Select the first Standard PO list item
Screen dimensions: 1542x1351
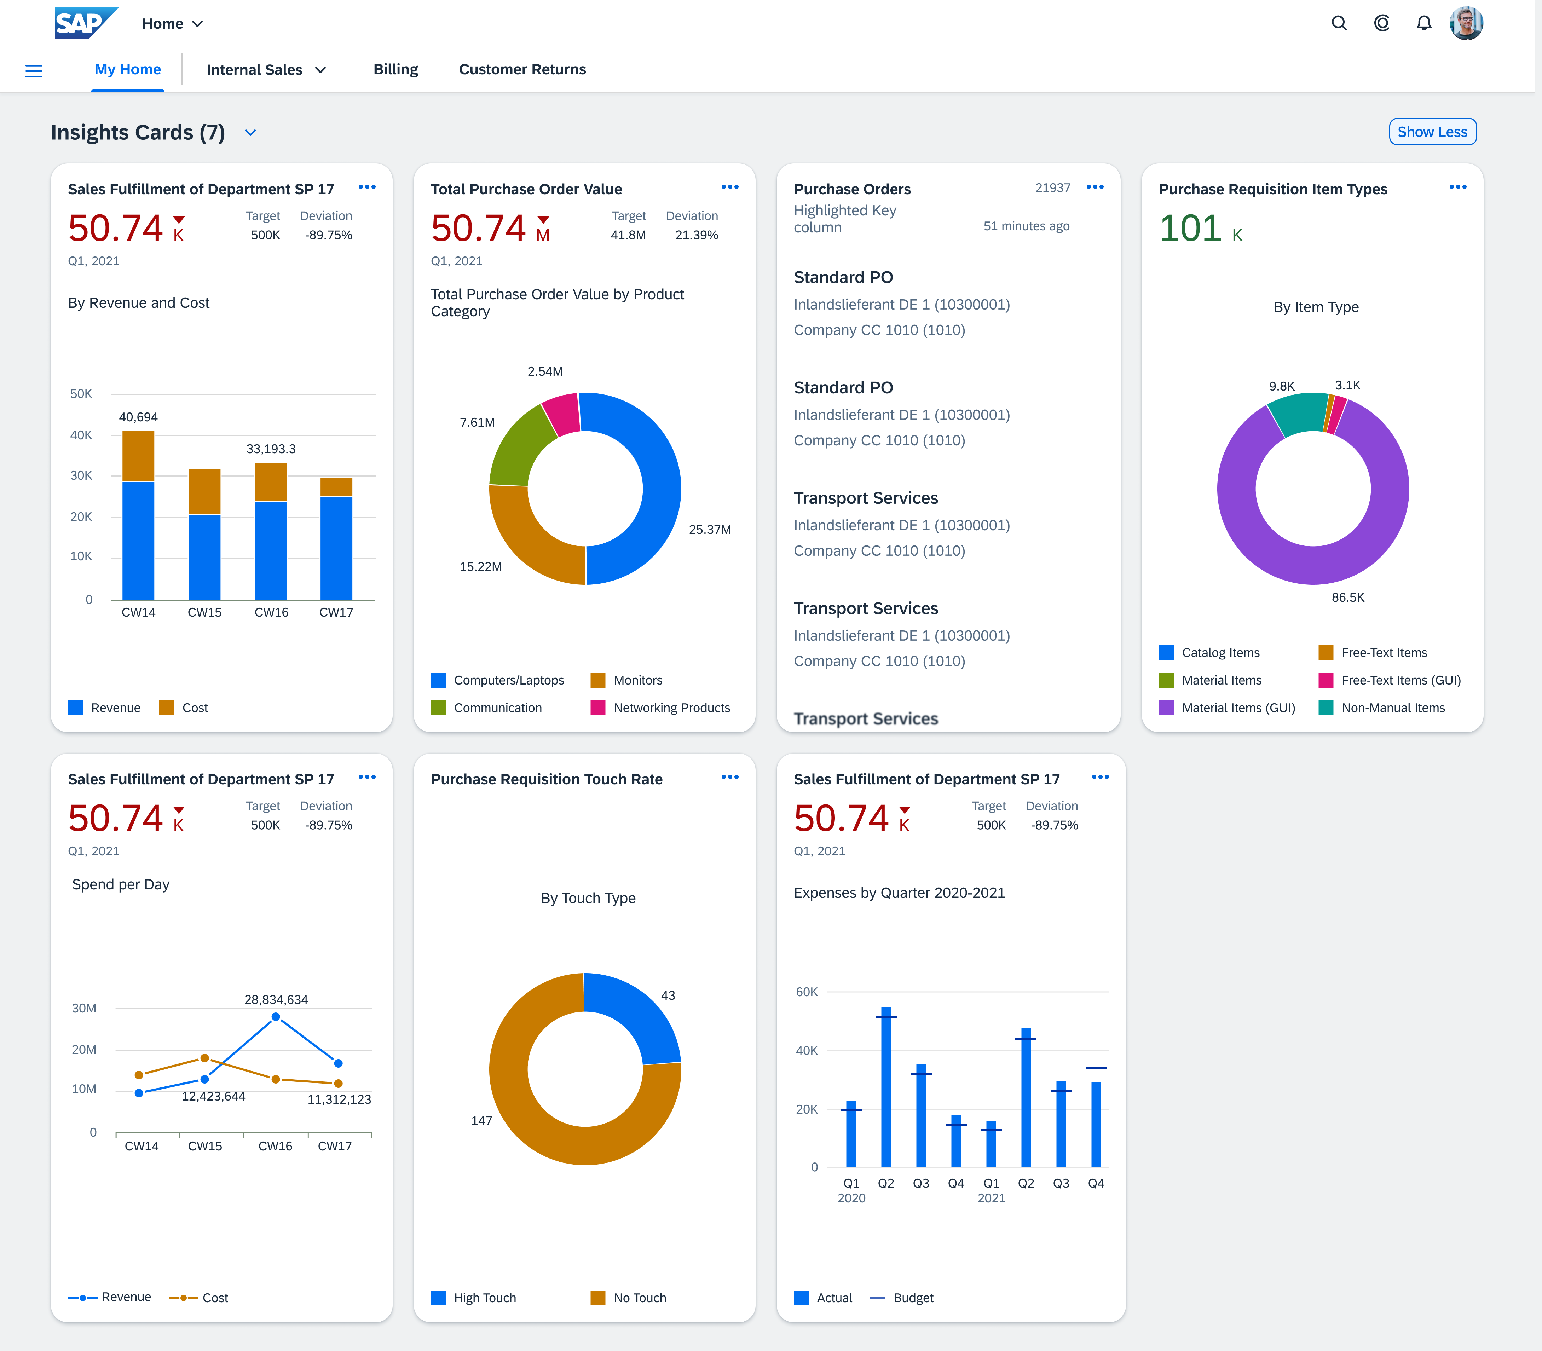click(x=948, y=303)
